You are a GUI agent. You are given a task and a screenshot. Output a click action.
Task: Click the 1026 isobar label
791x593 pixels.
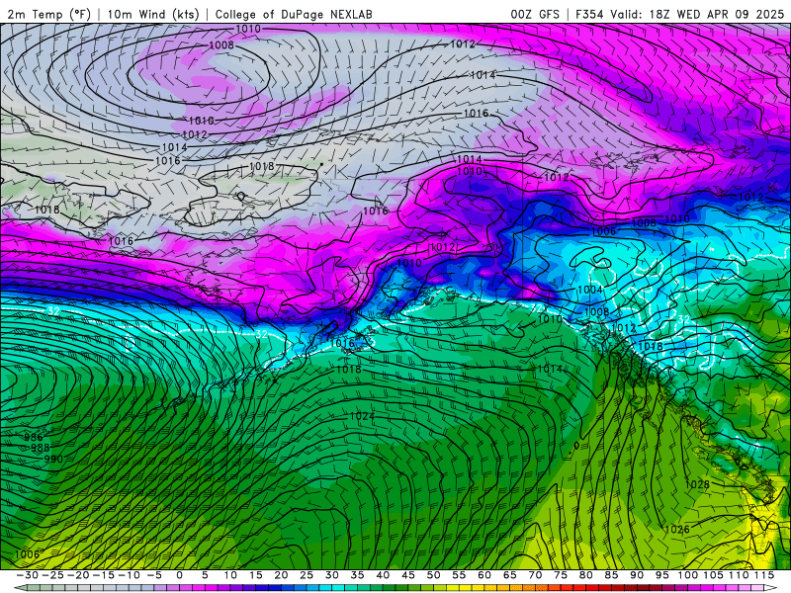pyautogui.click(x=677, y=529)
